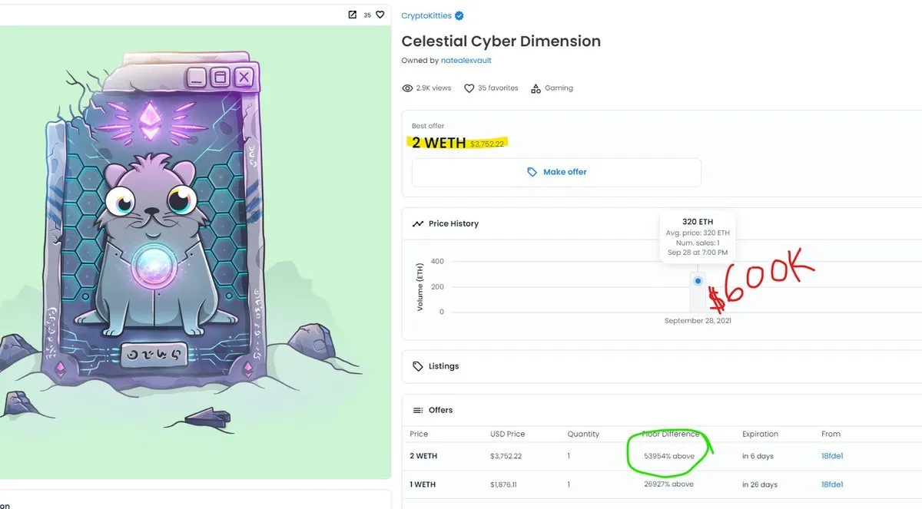922x509 pixels.
Task: Click the Gaming category icon
Action: (x=538, y=88)
